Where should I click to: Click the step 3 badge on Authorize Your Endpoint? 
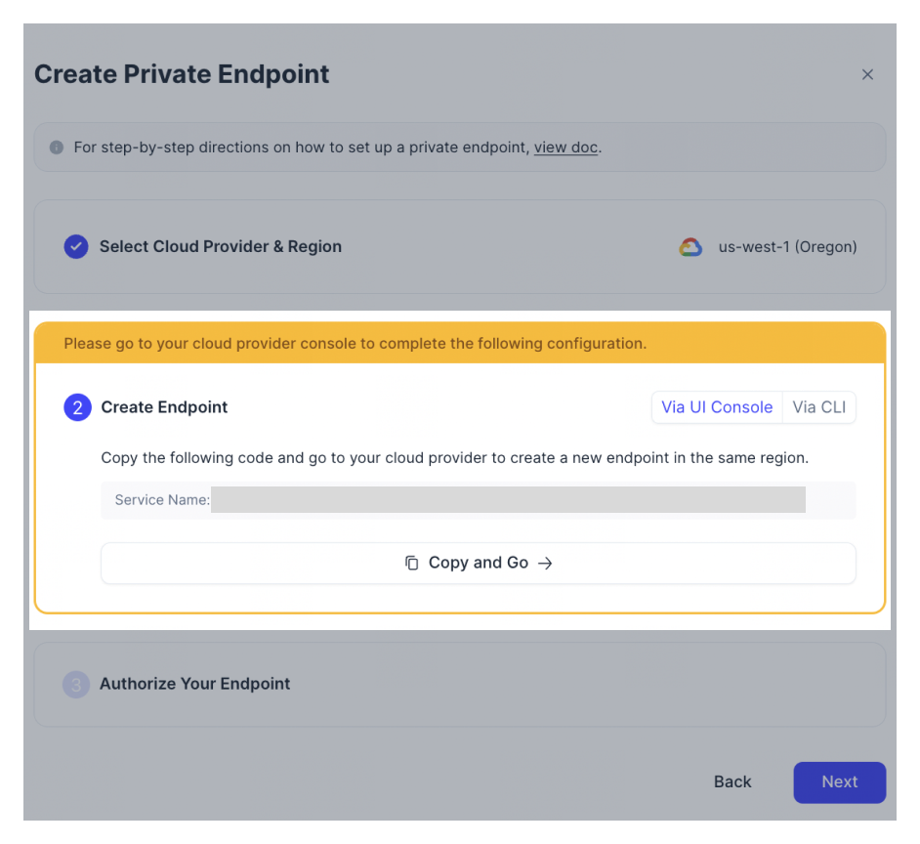pyautogui.click(x=76, y=684)
